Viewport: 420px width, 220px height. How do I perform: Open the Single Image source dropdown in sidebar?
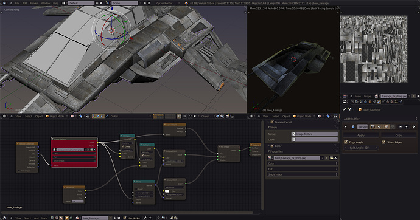click(303, 174)
